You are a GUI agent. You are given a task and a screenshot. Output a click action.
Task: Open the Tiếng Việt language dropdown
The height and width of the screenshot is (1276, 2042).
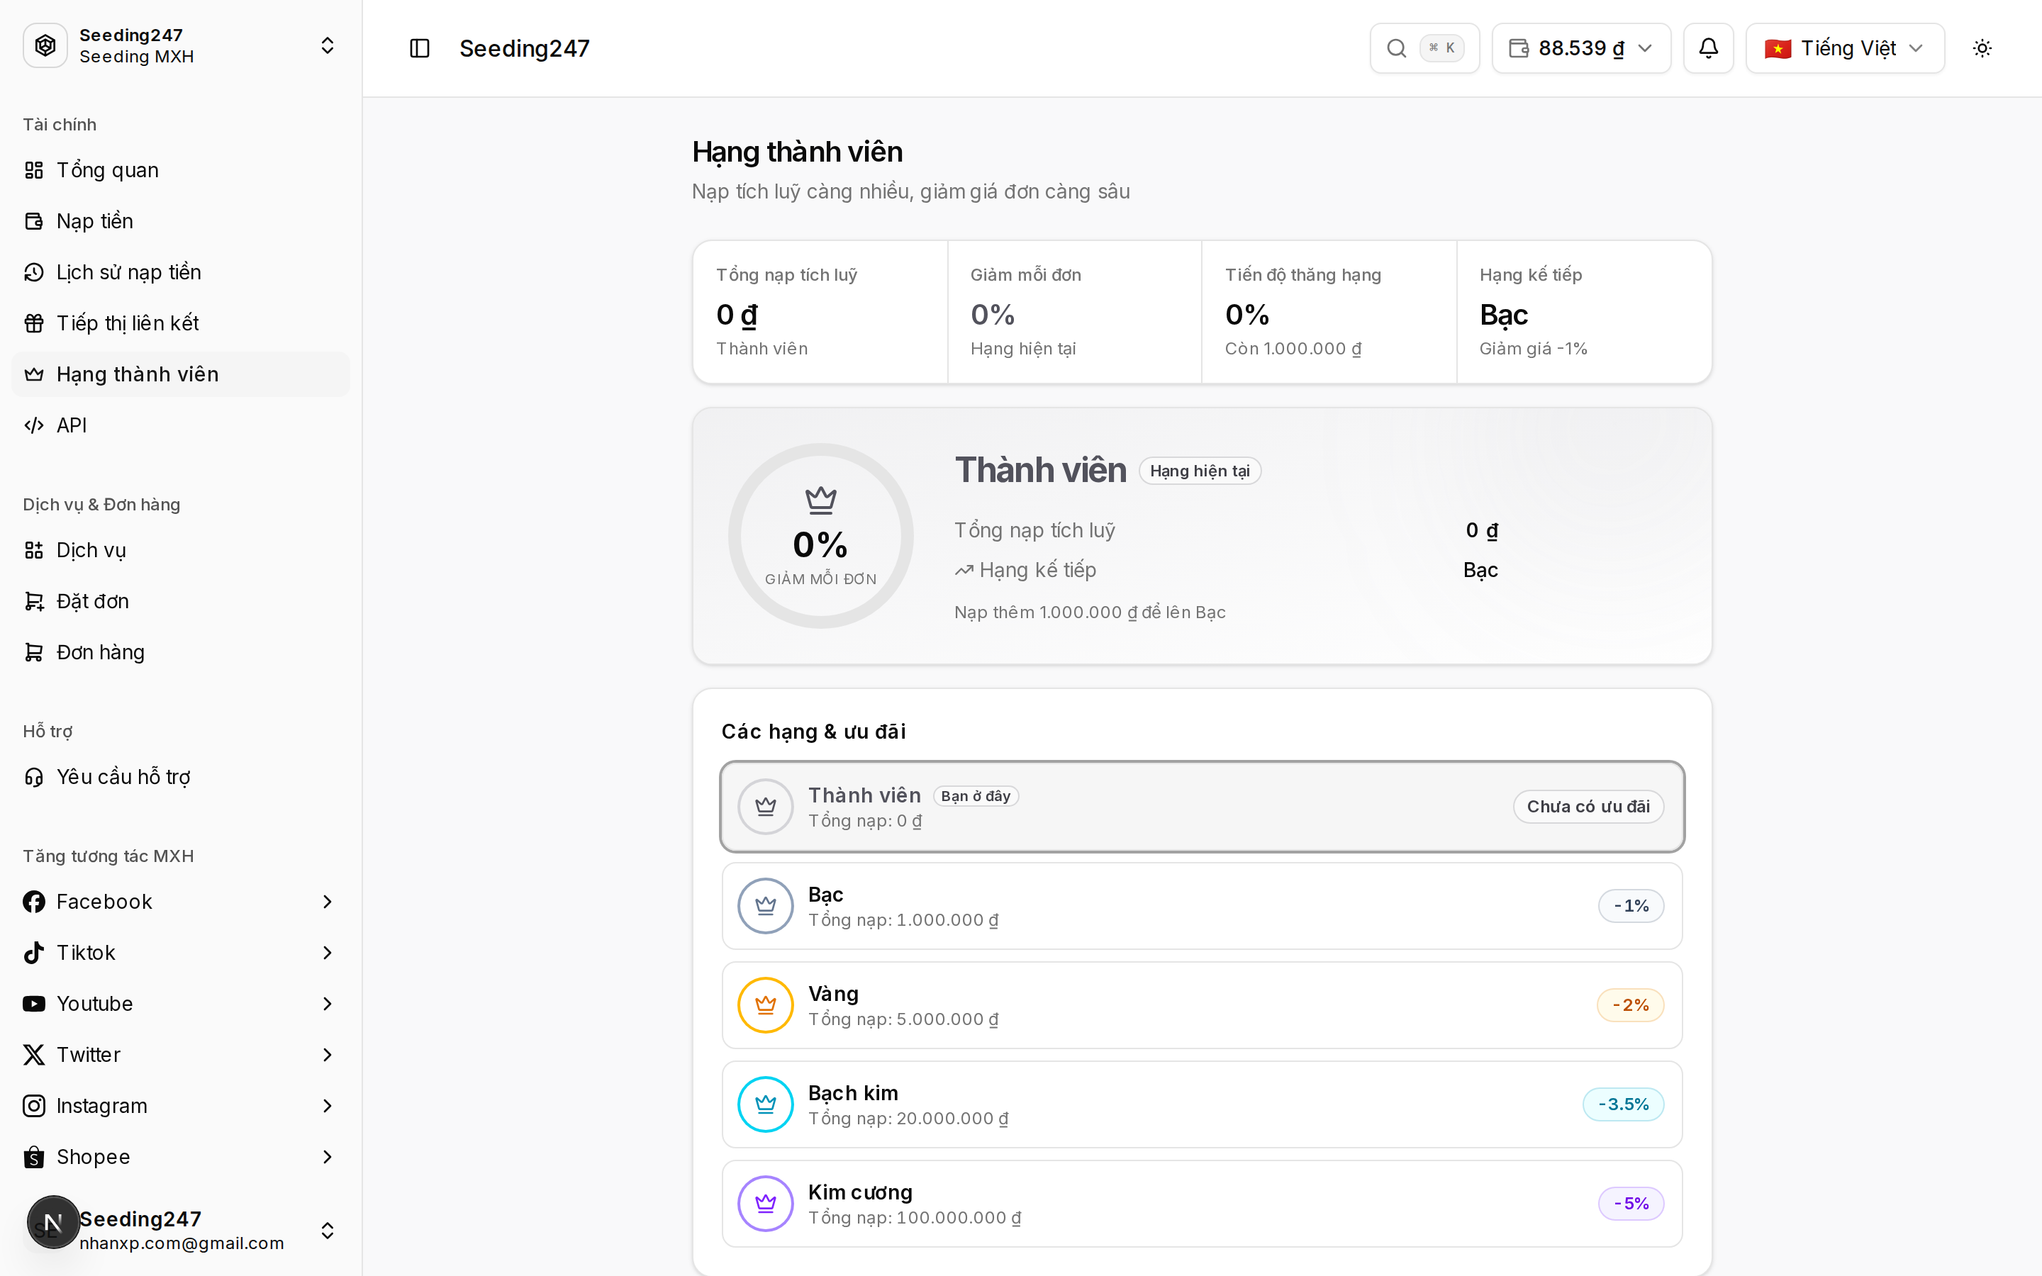[1846, 48]
